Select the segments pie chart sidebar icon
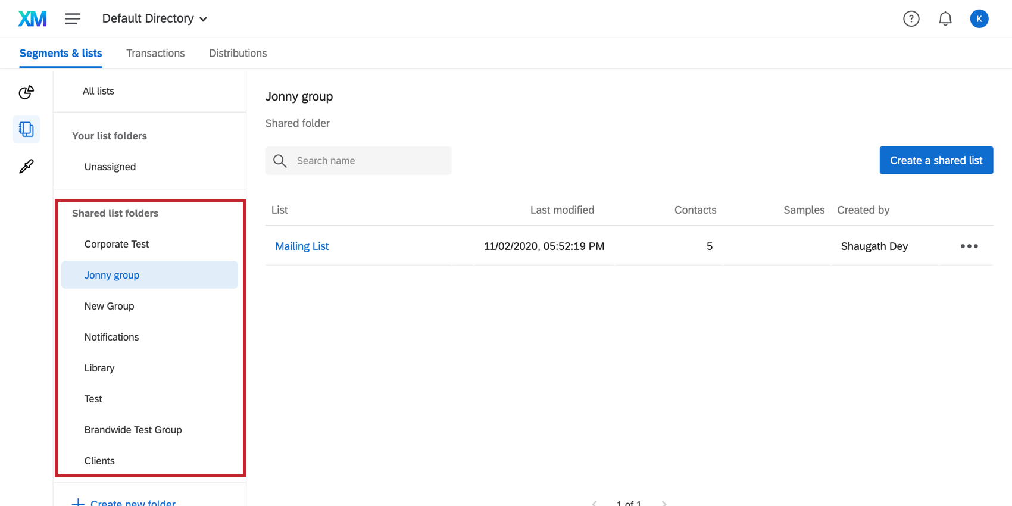1012x506 pixels. tap(26, 92)
